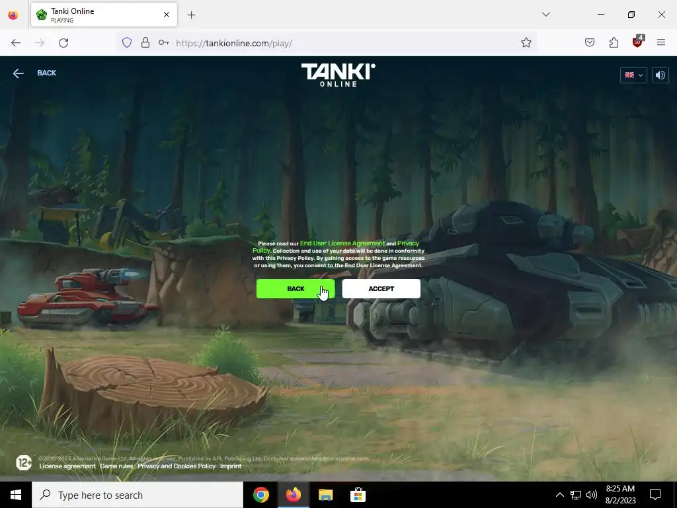Screen dimensions: 677x508
Task: Open Google Chrome from the taskbar
Action: click(260, 495)
